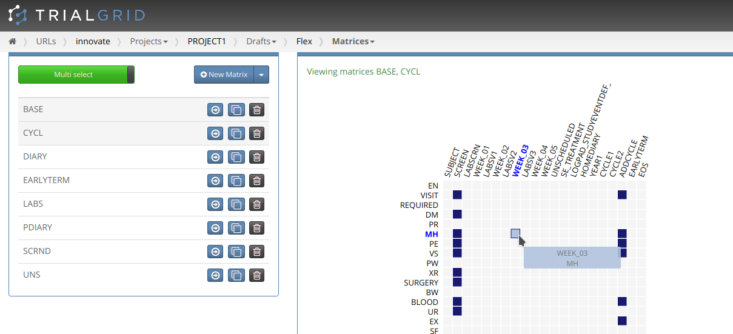733x334 pixels.
Task: Copy the CYCL matrix
Action: click(236, 133)
